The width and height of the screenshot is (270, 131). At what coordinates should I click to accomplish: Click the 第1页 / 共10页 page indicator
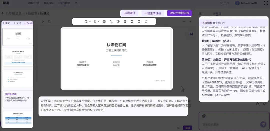(x=160, y=81)
